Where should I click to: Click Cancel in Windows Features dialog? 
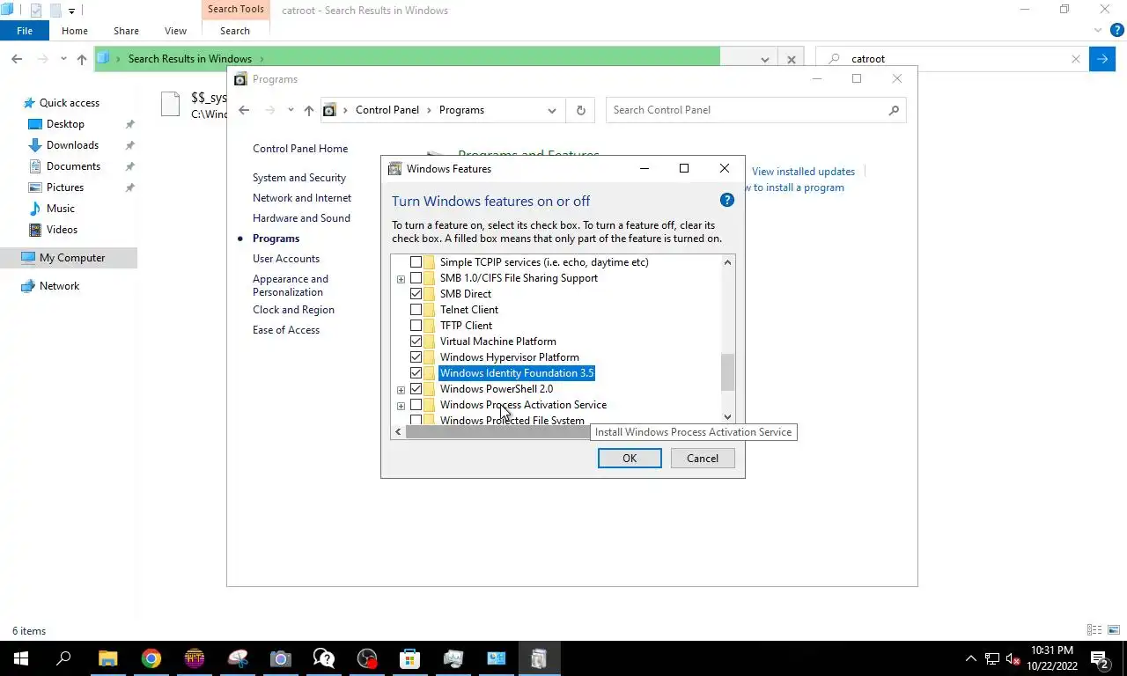[x=703, y=458]
